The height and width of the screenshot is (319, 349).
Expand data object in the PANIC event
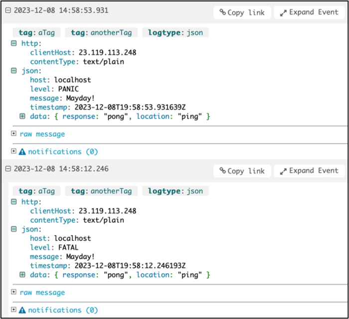(x=22, y=116)
